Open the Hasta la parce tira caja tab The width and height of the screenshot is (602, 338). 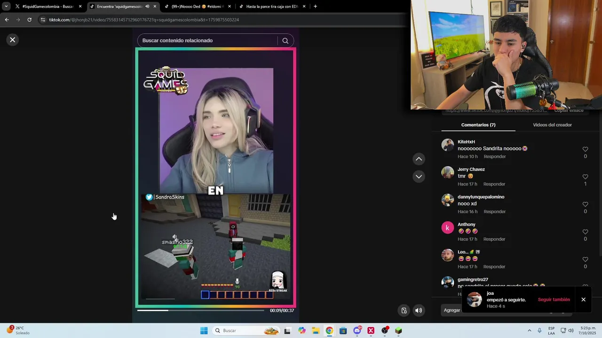[272, 7]
